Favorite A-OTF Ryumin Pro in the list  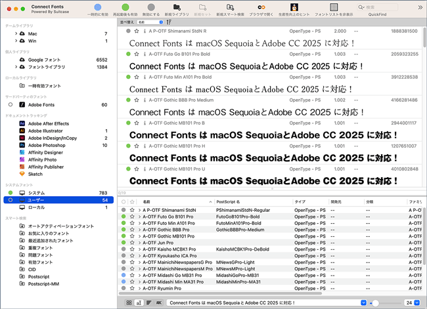pyautogui.click(x=132, y=288)
